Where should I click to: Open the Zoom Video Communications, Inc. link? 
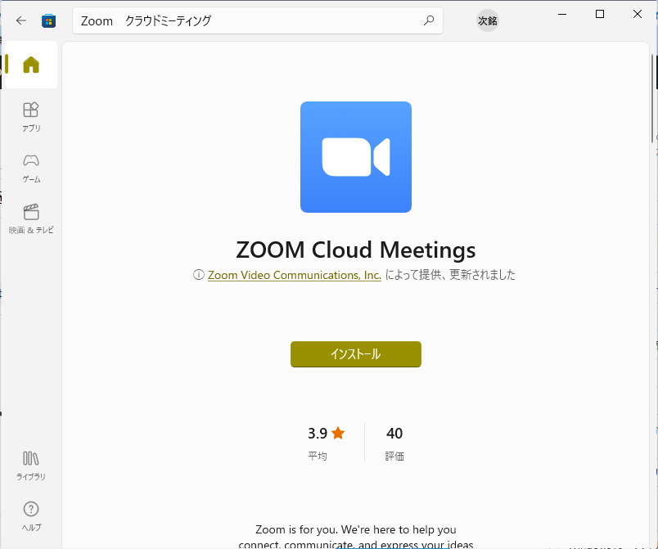point(294,275)
